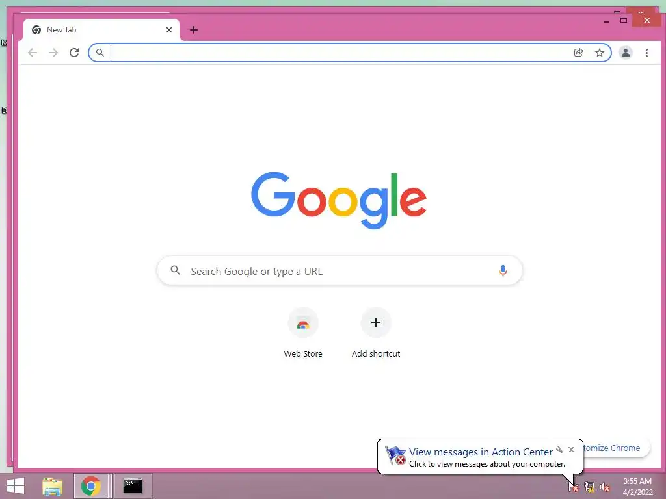Click the muted volume tray icon
The height and width of the screenshot is (499, 666).
(604, 487)
